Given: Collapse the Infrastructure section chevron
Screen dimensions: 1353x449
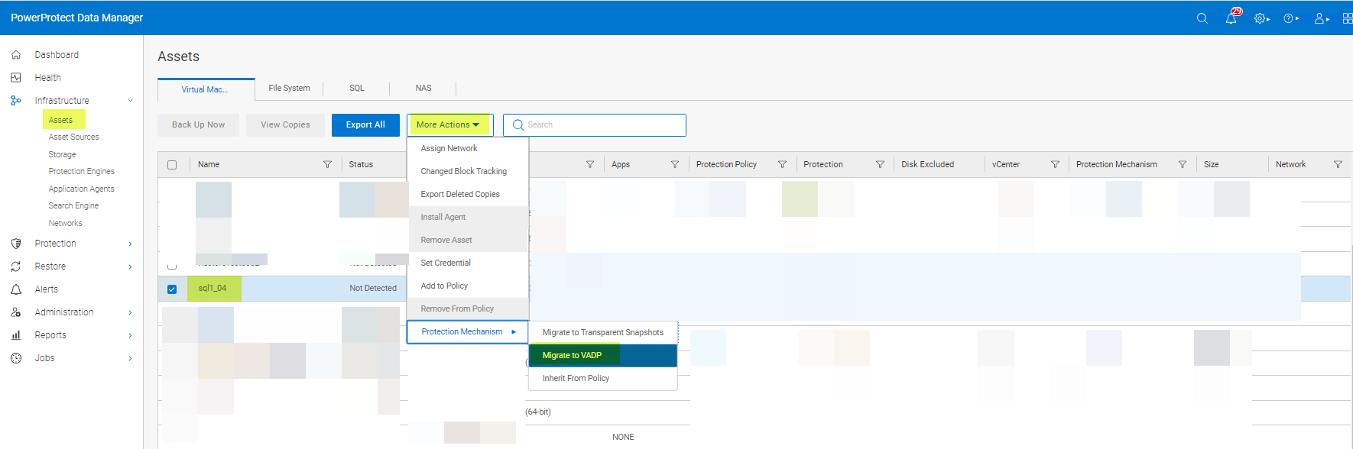Looking at the screenshot, I should click(x=130, y=101).
